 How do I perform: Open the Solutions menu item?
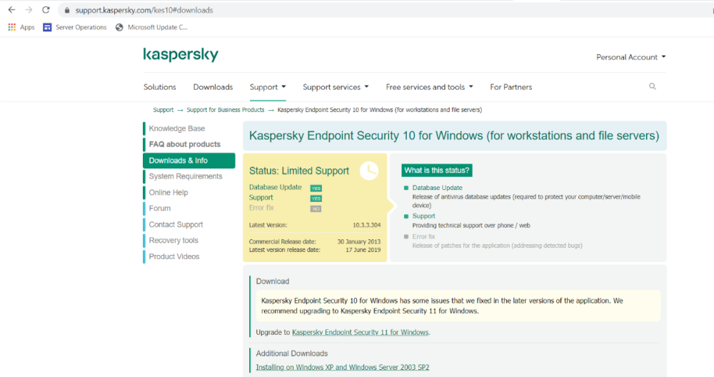[x=160, y=87]
